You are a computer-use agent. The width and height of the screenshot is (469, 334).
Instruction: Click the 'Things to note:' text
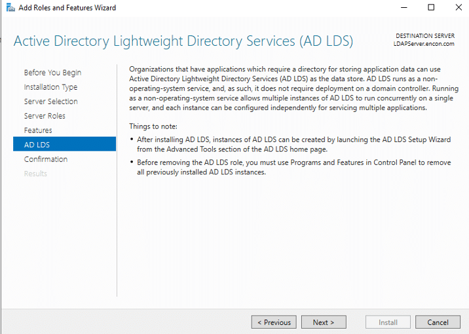[x=153, y=126]
